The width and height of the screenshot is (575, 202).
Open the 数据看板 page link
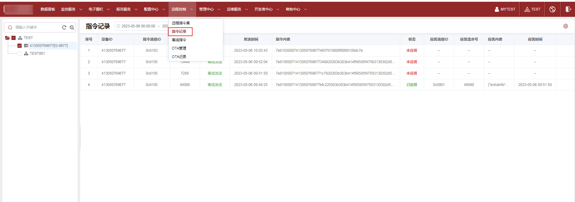48,9
